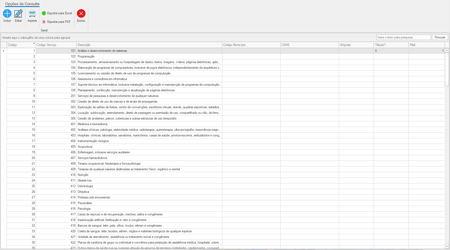The width and height of the screenshot is (450, 250).
Task: Click the row indicator arrow on first row
Action: (3, 51)
